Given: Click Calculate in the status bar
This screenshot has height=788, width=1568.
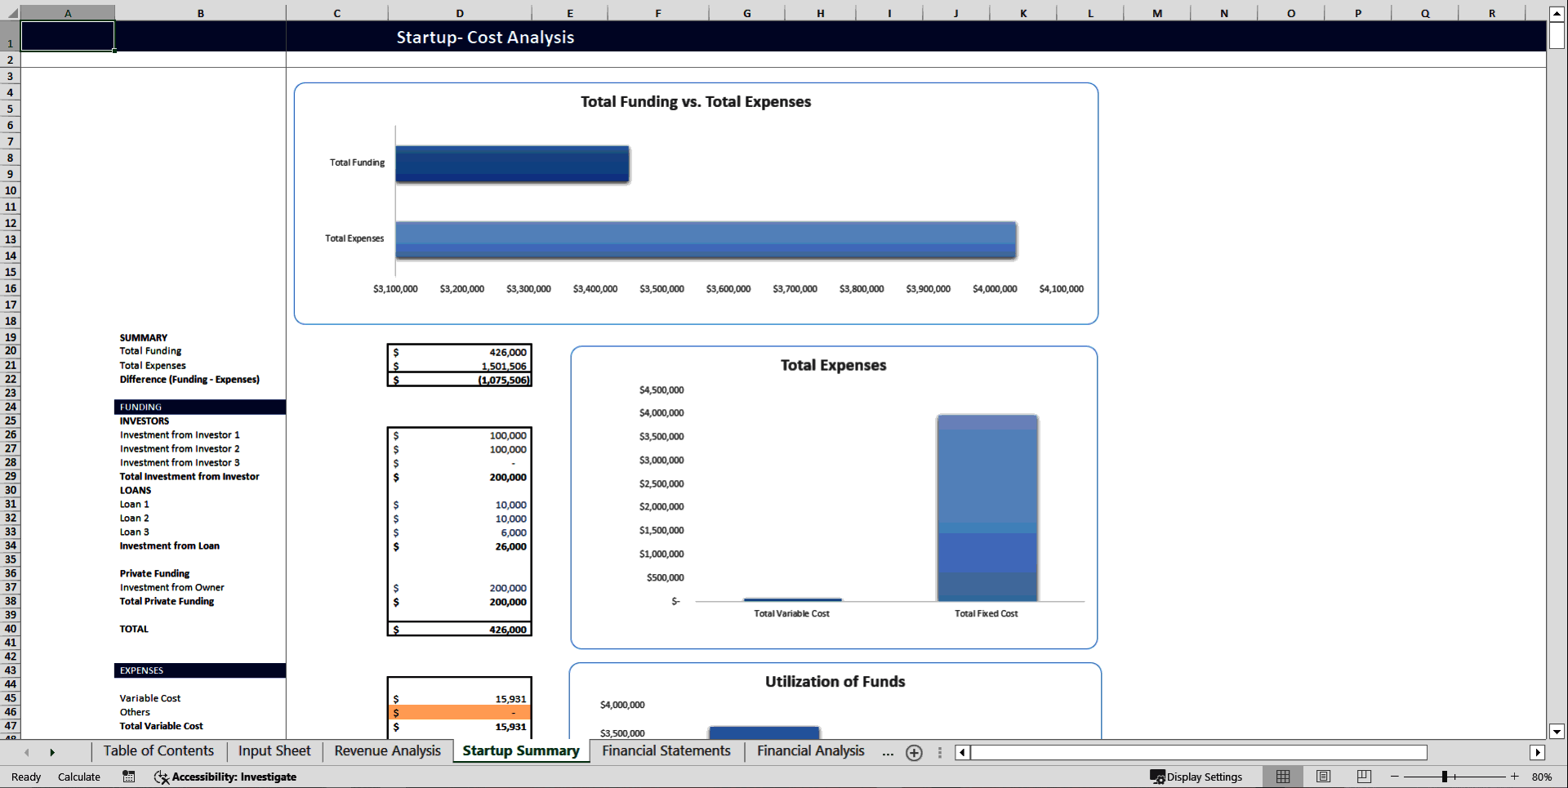Looking at the screenshot, I should [79, 777].
